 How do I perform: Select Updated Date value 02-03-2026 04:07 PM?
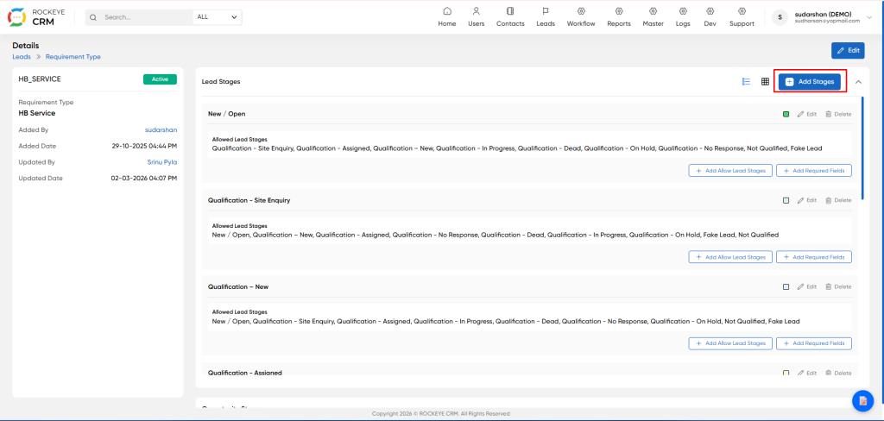point(144,178)
